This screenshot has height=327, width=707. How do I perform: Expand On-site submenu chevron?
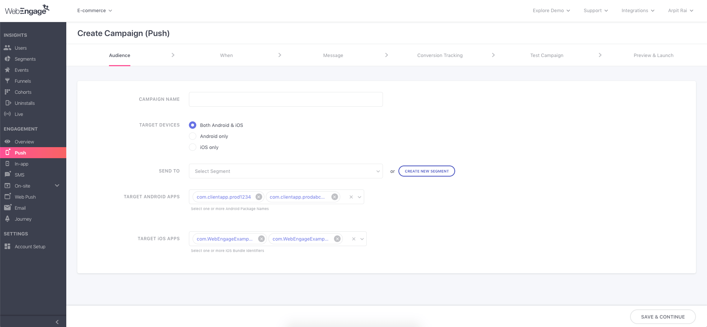57,185
